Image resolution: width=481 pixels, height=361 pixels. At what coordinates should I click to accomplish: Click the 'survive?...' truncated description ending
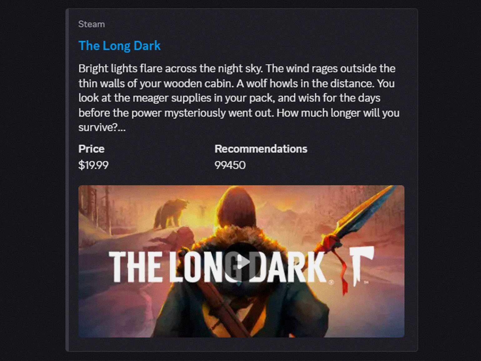tap(102, 128)
